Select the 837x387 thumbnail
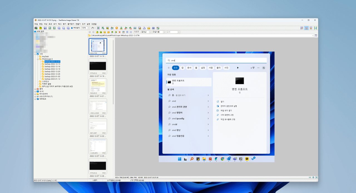The width and height of the screenshot is (356, 193). (x=98, y=126)
